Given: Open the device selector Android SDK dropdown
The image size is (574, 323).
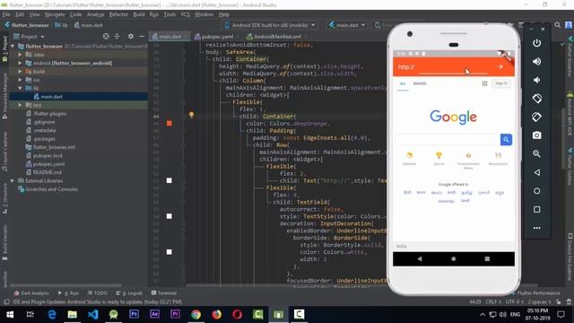Looking at the screenshot, I should coord(269,25).
